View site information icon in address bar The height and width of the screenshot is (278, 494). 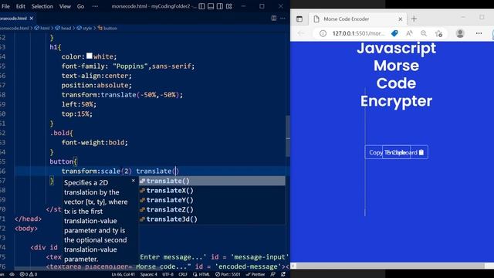[323, 33]
